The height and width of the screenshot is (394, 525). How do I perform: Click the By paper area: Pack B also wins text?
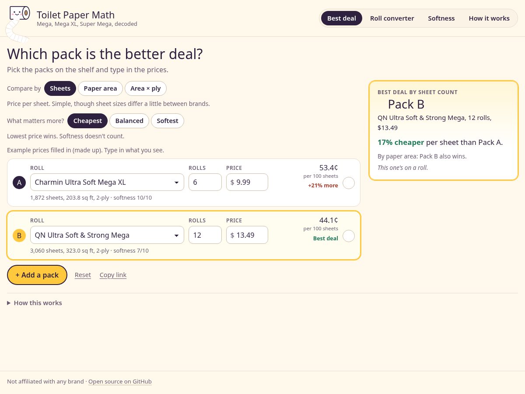point(422,156)
